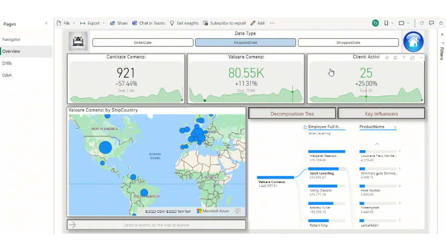Screen dimensions: 446x251
Task: Open Focus mode on Clienti Activi card
Action: point(413,58)
